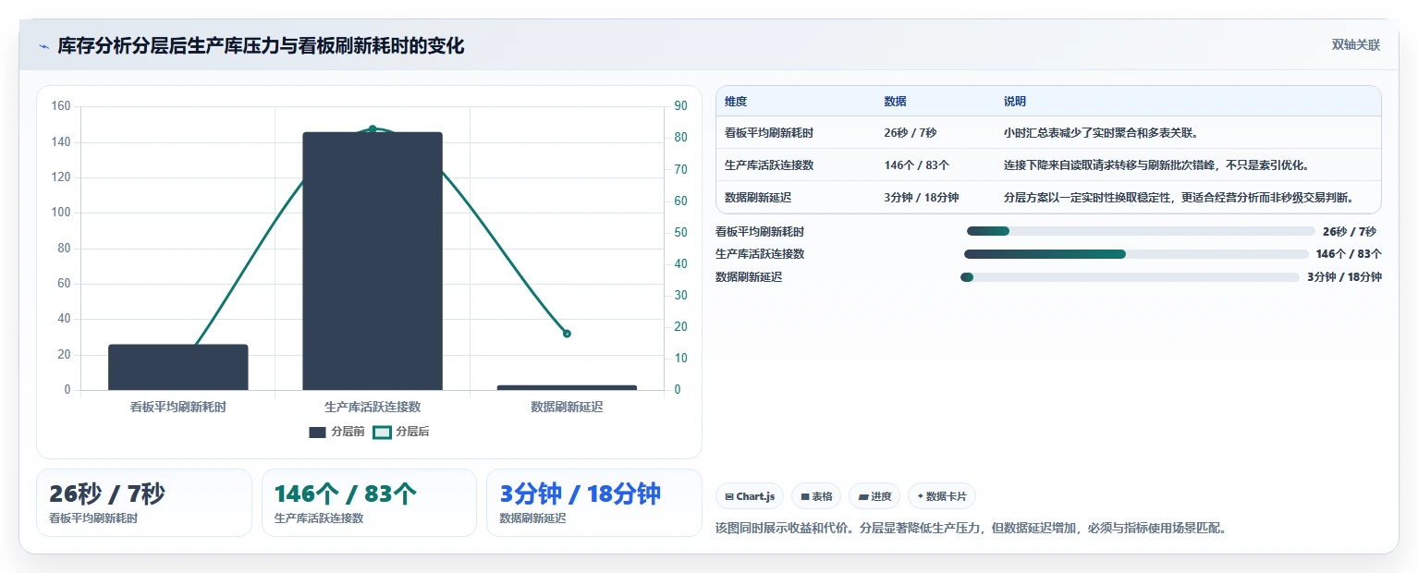Image resolution: width=1418 pixels, height=573 pixels.
Task: Click the 数据卡片 tag
Action: tap(942, 496)
